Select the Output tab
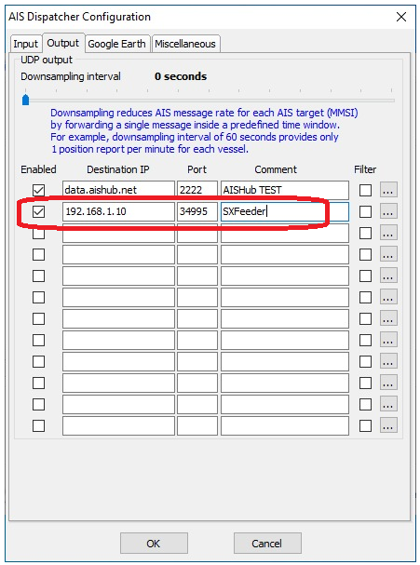 tap(63, 43)
